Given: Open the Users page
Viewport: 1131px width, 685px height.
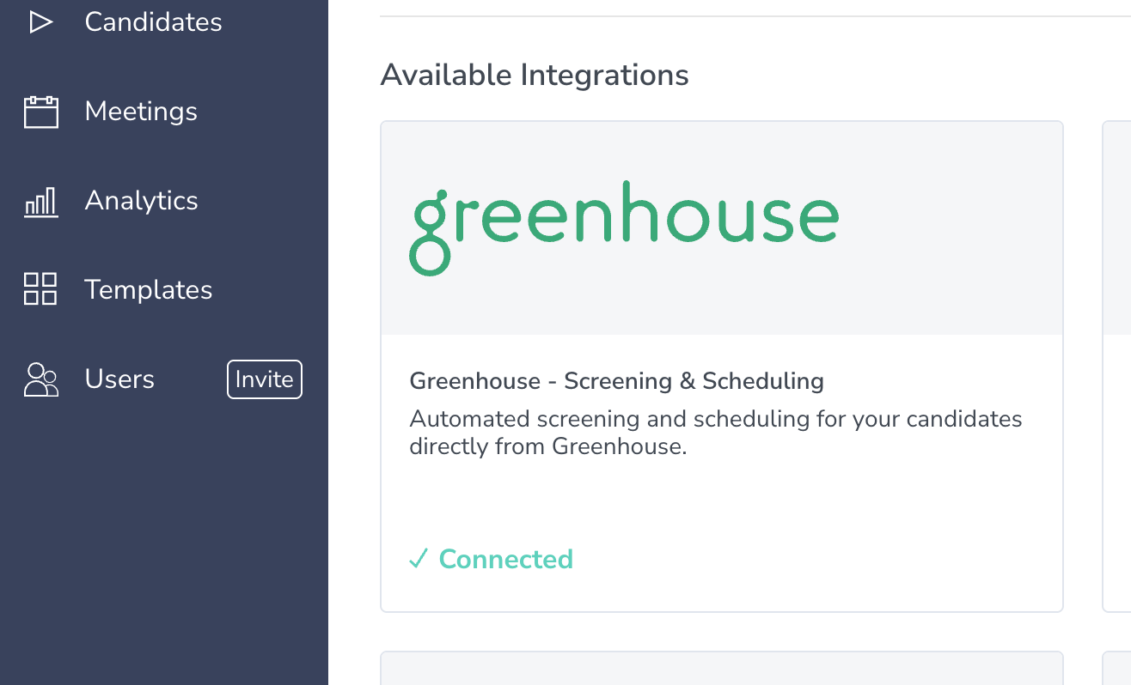Looking at the screenshot, I should click(119, 379).
